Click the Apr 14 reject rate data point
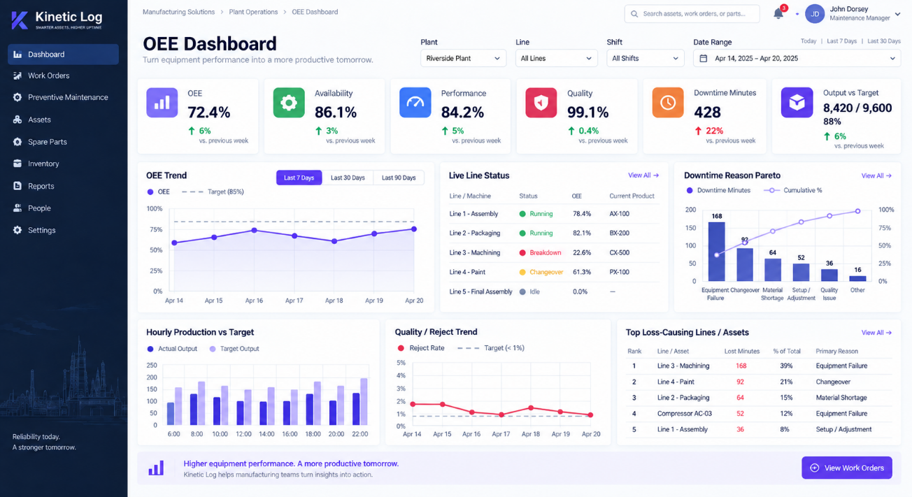Image resolution: width=912 pixels, height=497 pixels. (413, 404)
